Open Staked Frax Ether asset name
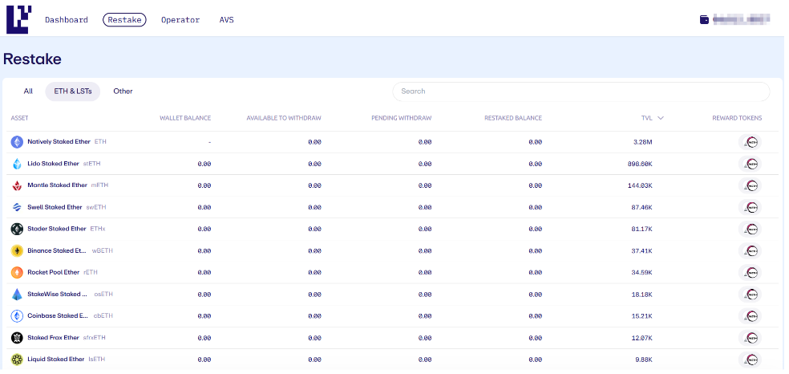The width and height of the screenshot is (789, 374). coord(54,337)
